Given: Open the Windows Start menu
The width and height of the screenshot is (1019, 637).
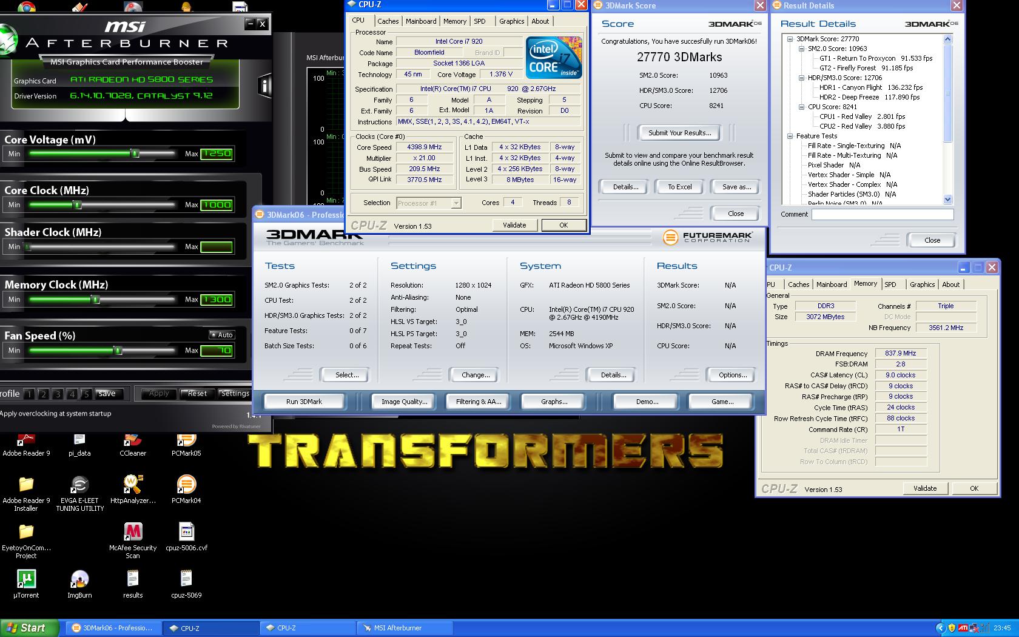Looking at the screenshot, I should click(30, 628).
